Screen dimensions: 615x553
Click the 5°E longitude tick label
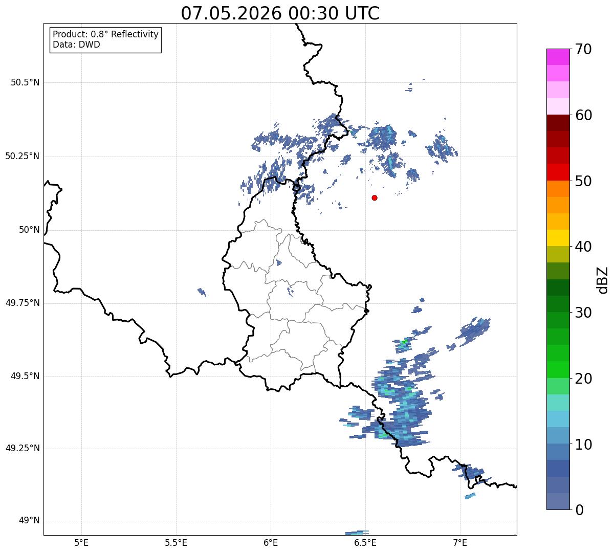tap(81, 542)
